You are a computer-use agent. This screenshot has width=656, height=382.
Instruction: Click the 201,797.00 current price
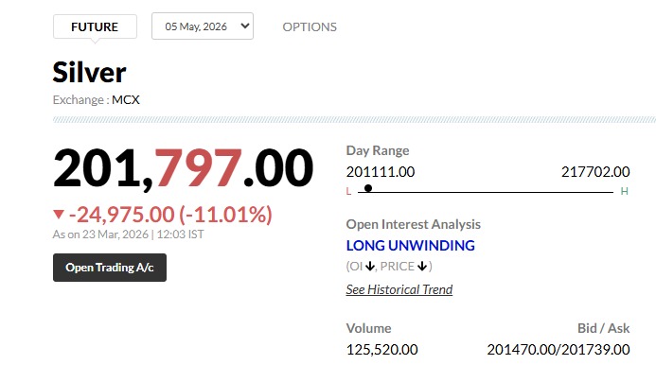pyautogui.click(x=183, y=168)
